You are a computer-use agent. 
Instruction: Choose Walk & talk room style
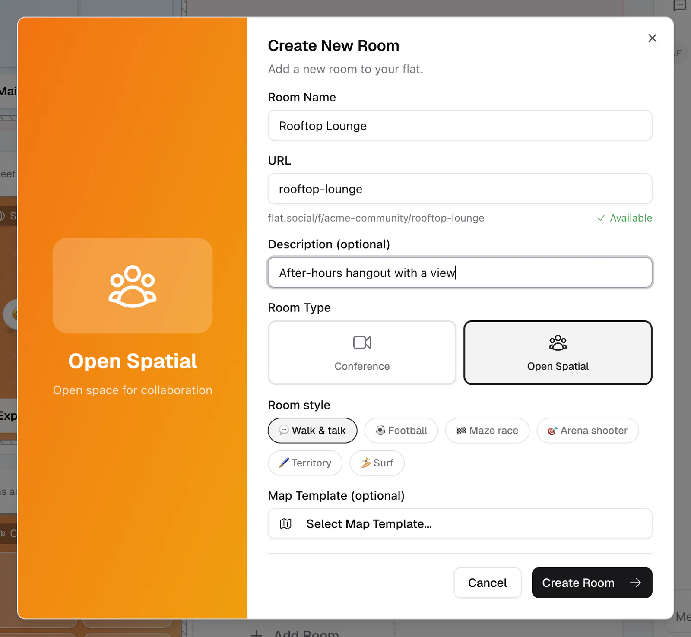pyautogui.click(x=312, y=431)
